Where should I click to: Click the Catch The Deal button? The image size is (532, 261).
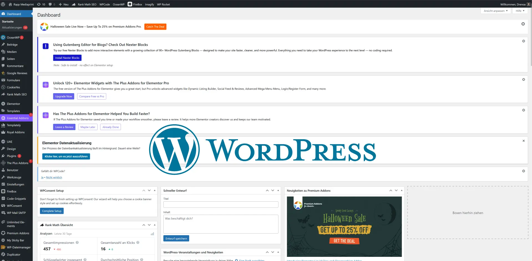[155, 27]
